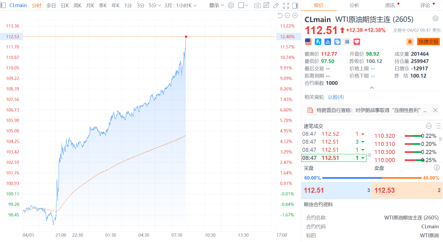Viewport: 443px width, 242px height.
Task: Click the buy/sell ratio bar
Action: click(372, 178)
